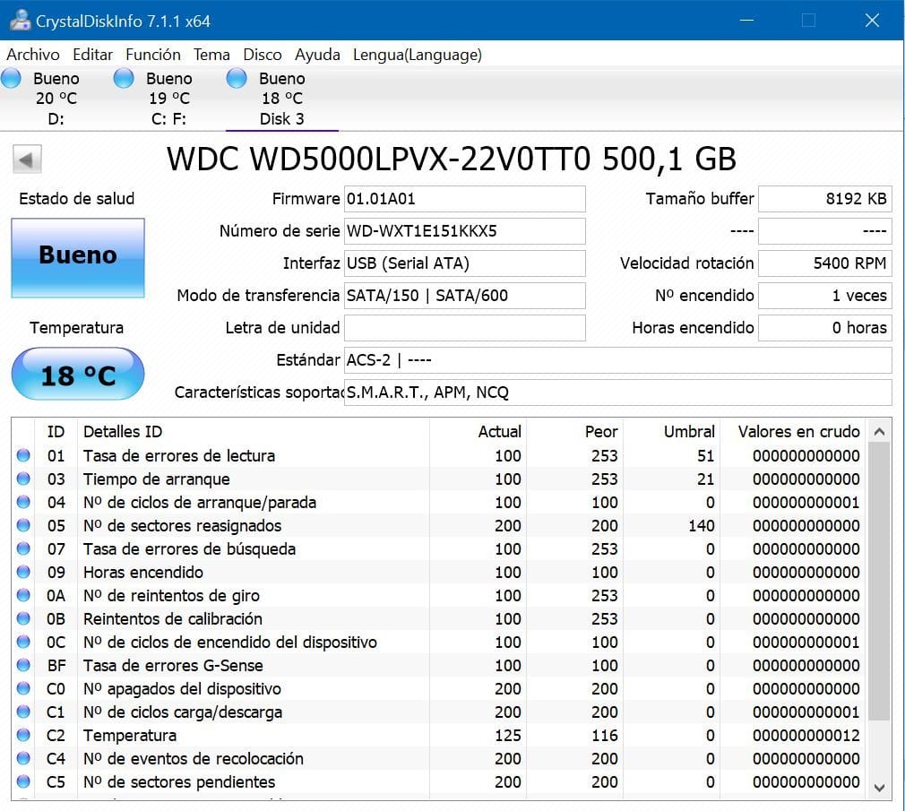Viewport: 905px width, 811px height.
Task: Click the Interfaz field USB (Serial ATA)
Action: click(465, 263)
